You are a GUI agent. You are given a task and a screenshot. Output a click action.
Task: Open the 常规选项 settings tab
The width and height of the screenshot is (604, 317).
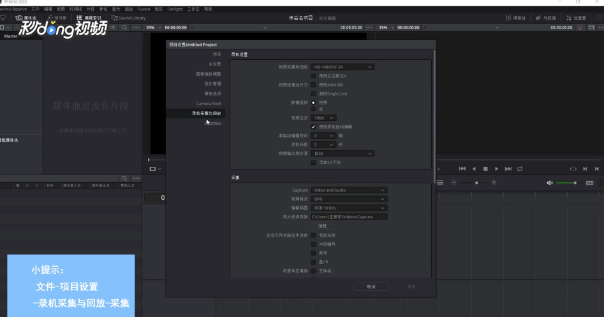(212, 94)
